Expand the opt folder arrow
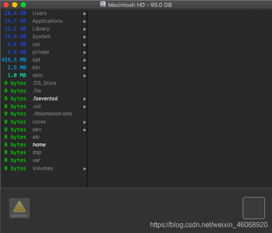The width and height of the screenshot is (272, 233). click(x=85, y=60)
